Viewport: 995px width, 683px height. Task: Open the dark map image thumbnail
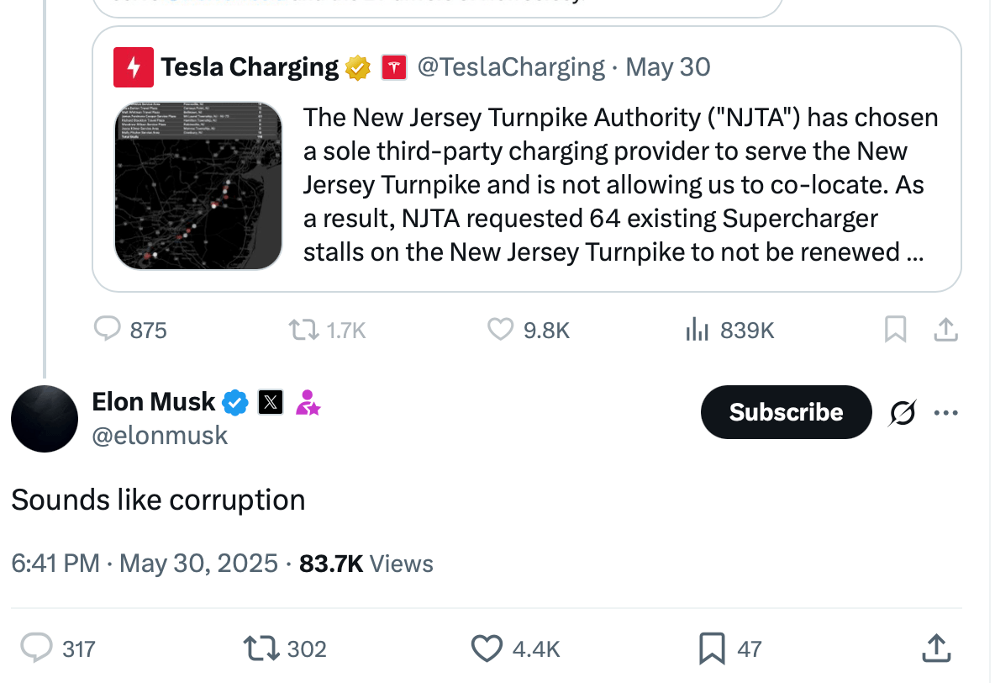click(x=198, y=186)
